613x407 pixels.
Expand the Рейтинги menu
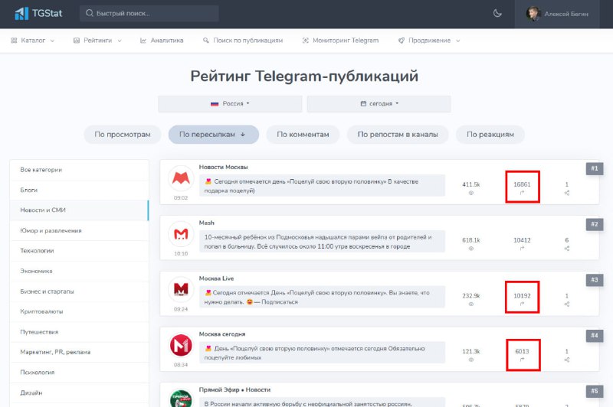(98, 41)
